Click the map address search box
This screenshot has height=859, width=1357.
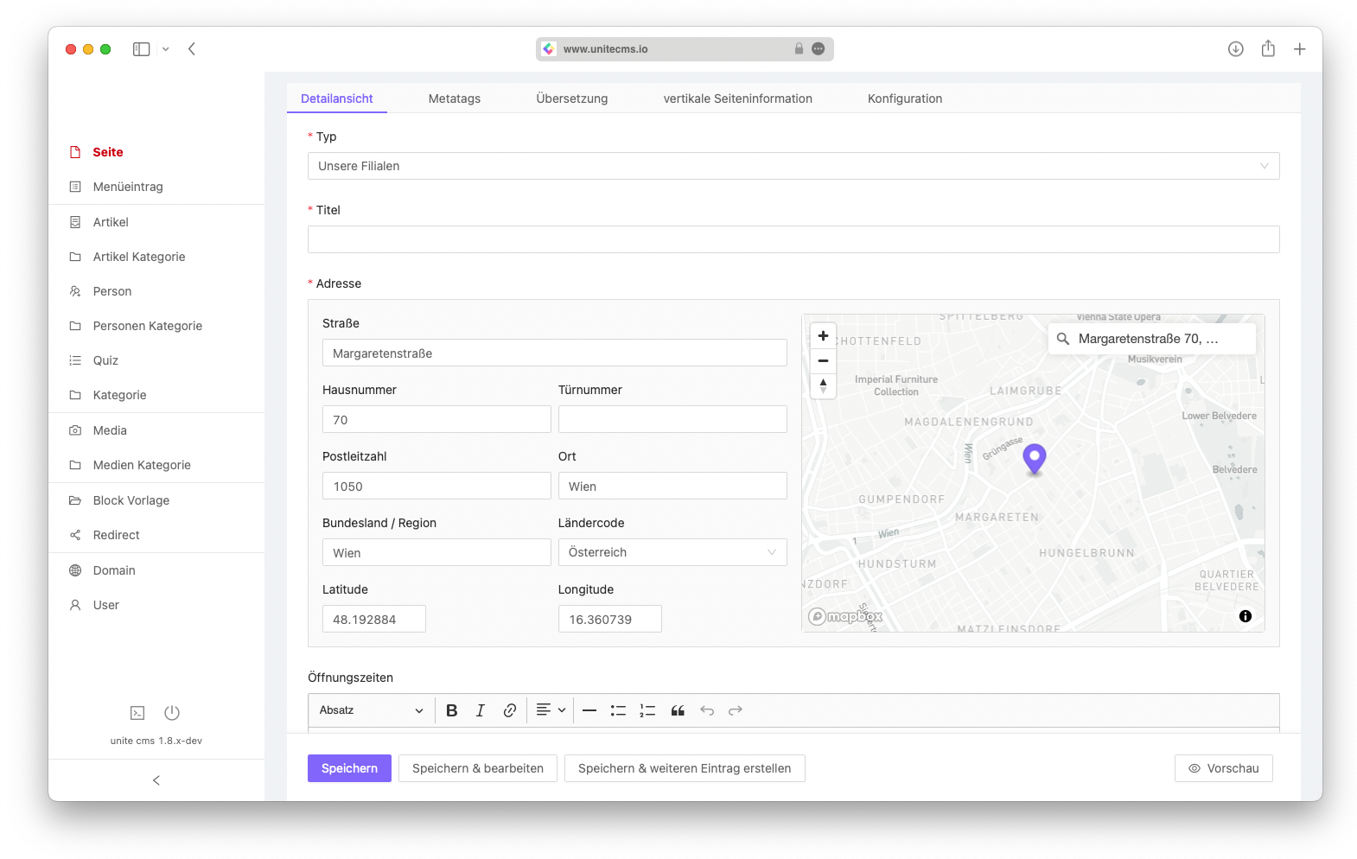click(1152, 339)
